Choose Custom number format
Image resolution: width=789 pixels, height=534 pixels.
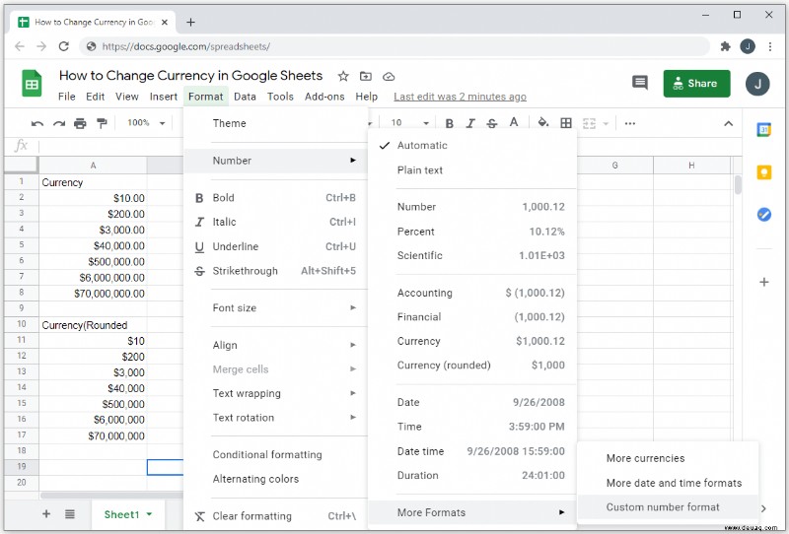pyautogui.click(x=668, y=506)
